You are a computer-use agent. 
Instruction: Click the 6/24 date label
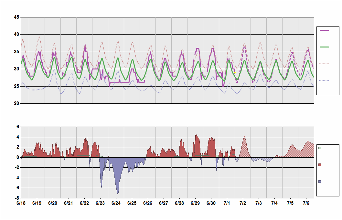coord(116,203)
